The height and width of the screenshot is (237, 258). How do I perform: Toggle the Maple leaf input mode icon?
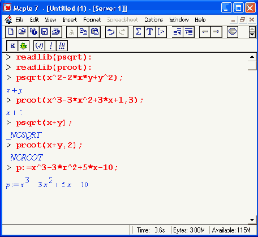tap(24, 46)
